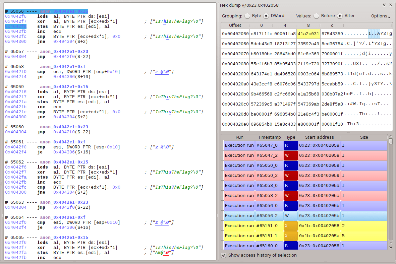Disable the Show access history of selection checkbox
Viewport: 396px width, 264px height.
click(x=224, y=255)
